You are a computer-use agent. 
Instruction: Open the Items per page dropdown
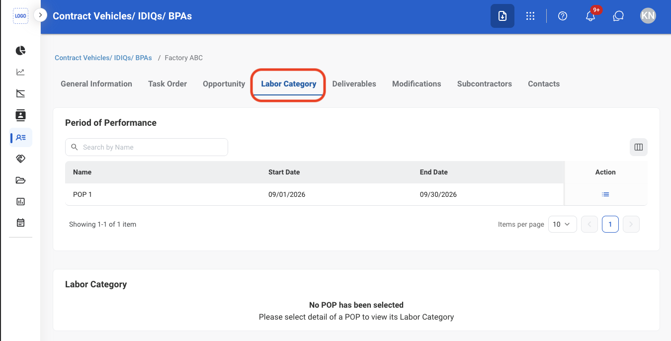coord(563,224)
